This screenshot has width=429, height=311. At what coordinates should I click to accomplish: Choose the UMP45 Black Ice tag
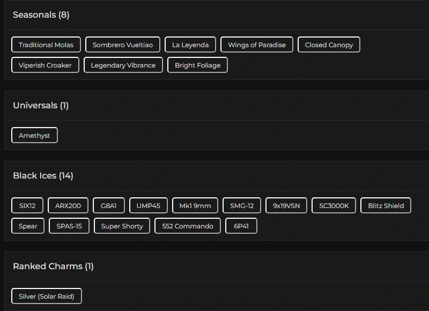(149, 206)
